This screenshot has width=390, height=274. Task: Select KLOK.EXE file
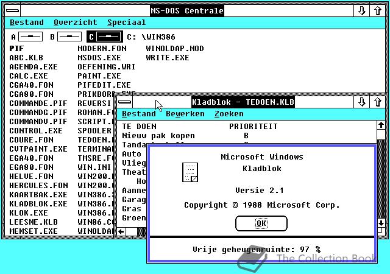[29, 213]
